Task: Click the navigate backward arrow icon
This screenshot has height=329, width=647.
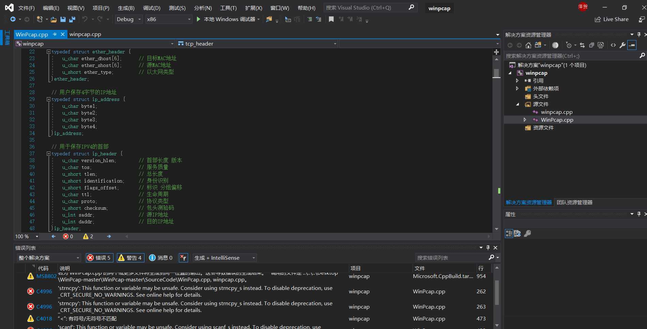Action: 13,19
